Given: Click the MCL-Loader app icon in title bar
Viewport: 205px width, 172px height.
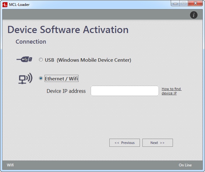Looking at the screenshot, I should (x=5, y=4).
